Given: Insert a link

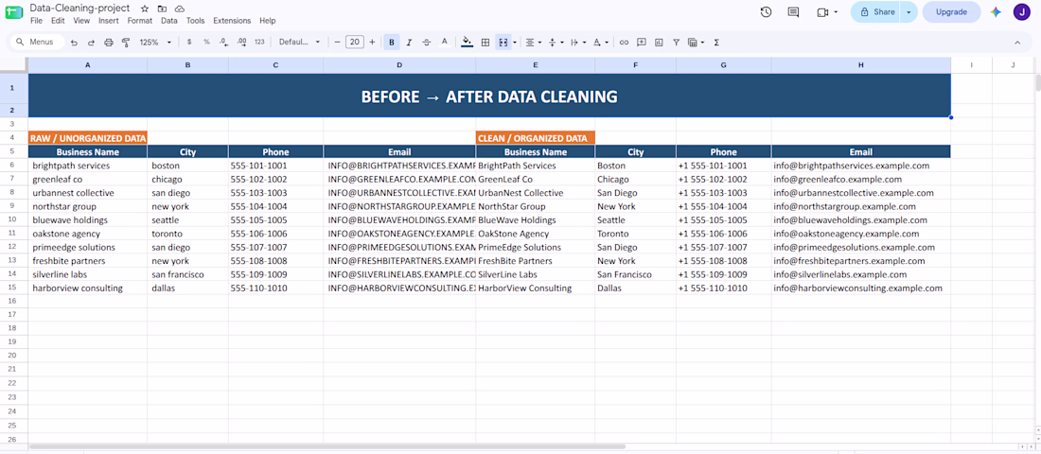Looking at the screenshot, I should pos(624,42).
